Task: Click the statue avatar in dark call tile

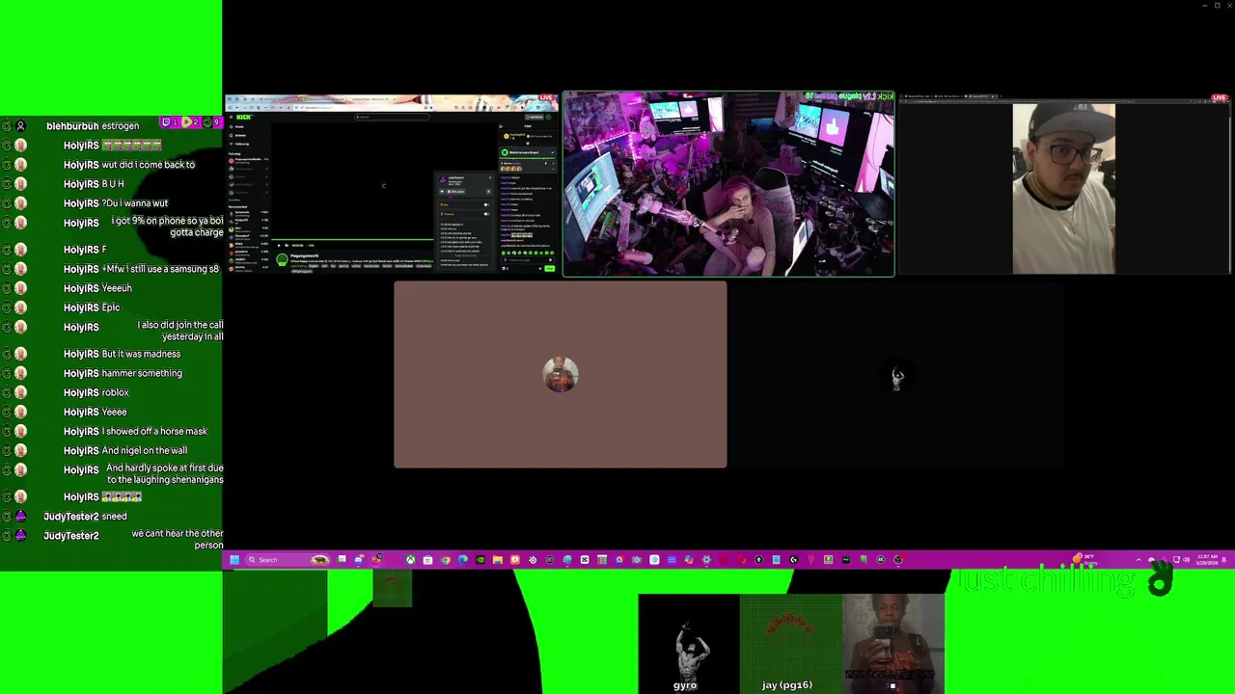Action: pyautogui.click(x=897, y=377)
